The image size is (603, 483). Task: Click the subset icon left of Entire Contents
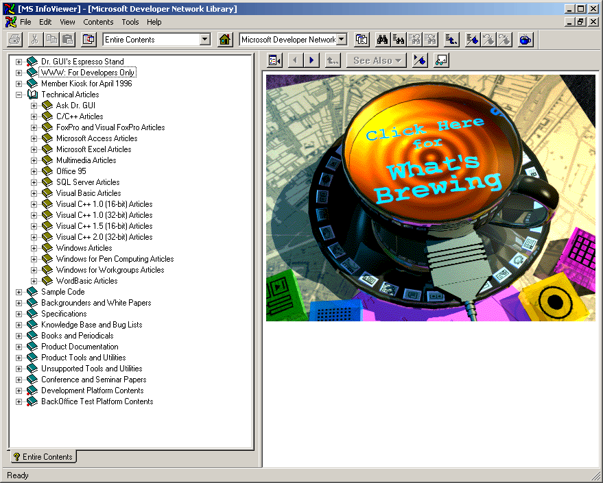click(88, 40)
